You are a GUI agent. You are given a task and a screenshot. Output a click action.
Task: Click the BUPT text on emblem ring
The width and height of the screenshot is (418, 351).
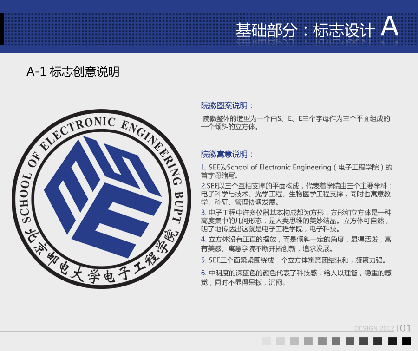pos(178,207)
